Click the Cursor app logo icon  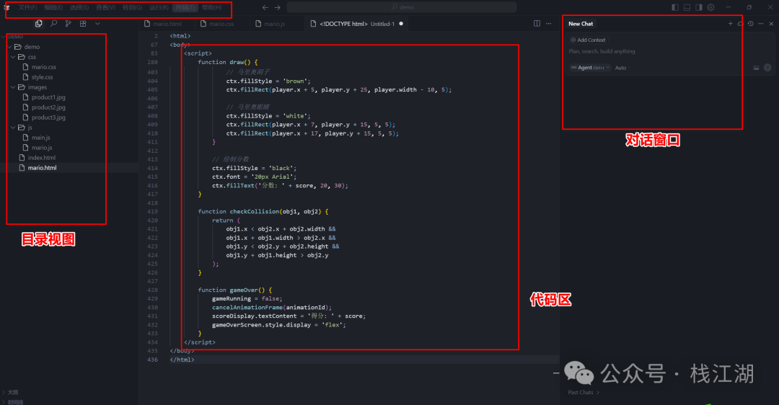(x=7, y=7)
